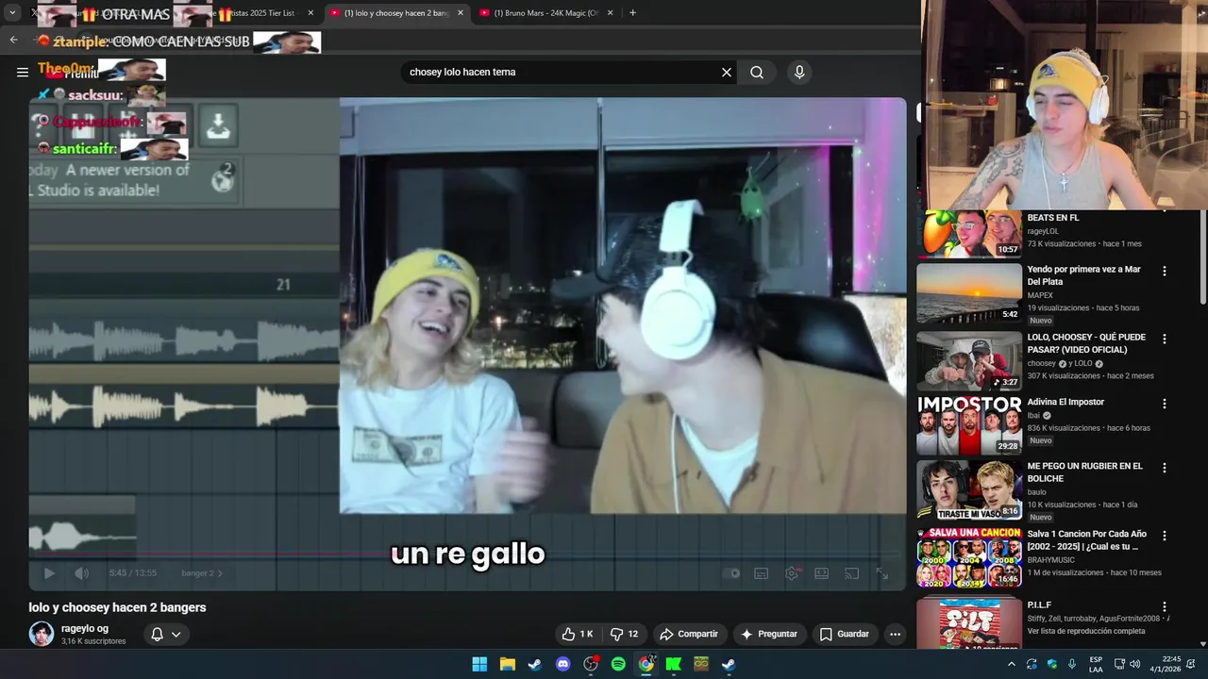This screenshot has height=679, width=1208.
Task: Switch to 'lolo y choosey hacen 2 bang' tab
Action: tap(396, 13)
